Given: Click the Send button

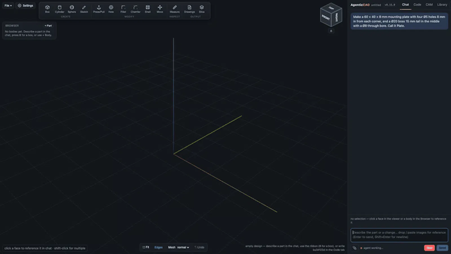Looking at the screenshot, I should [442, 248].
